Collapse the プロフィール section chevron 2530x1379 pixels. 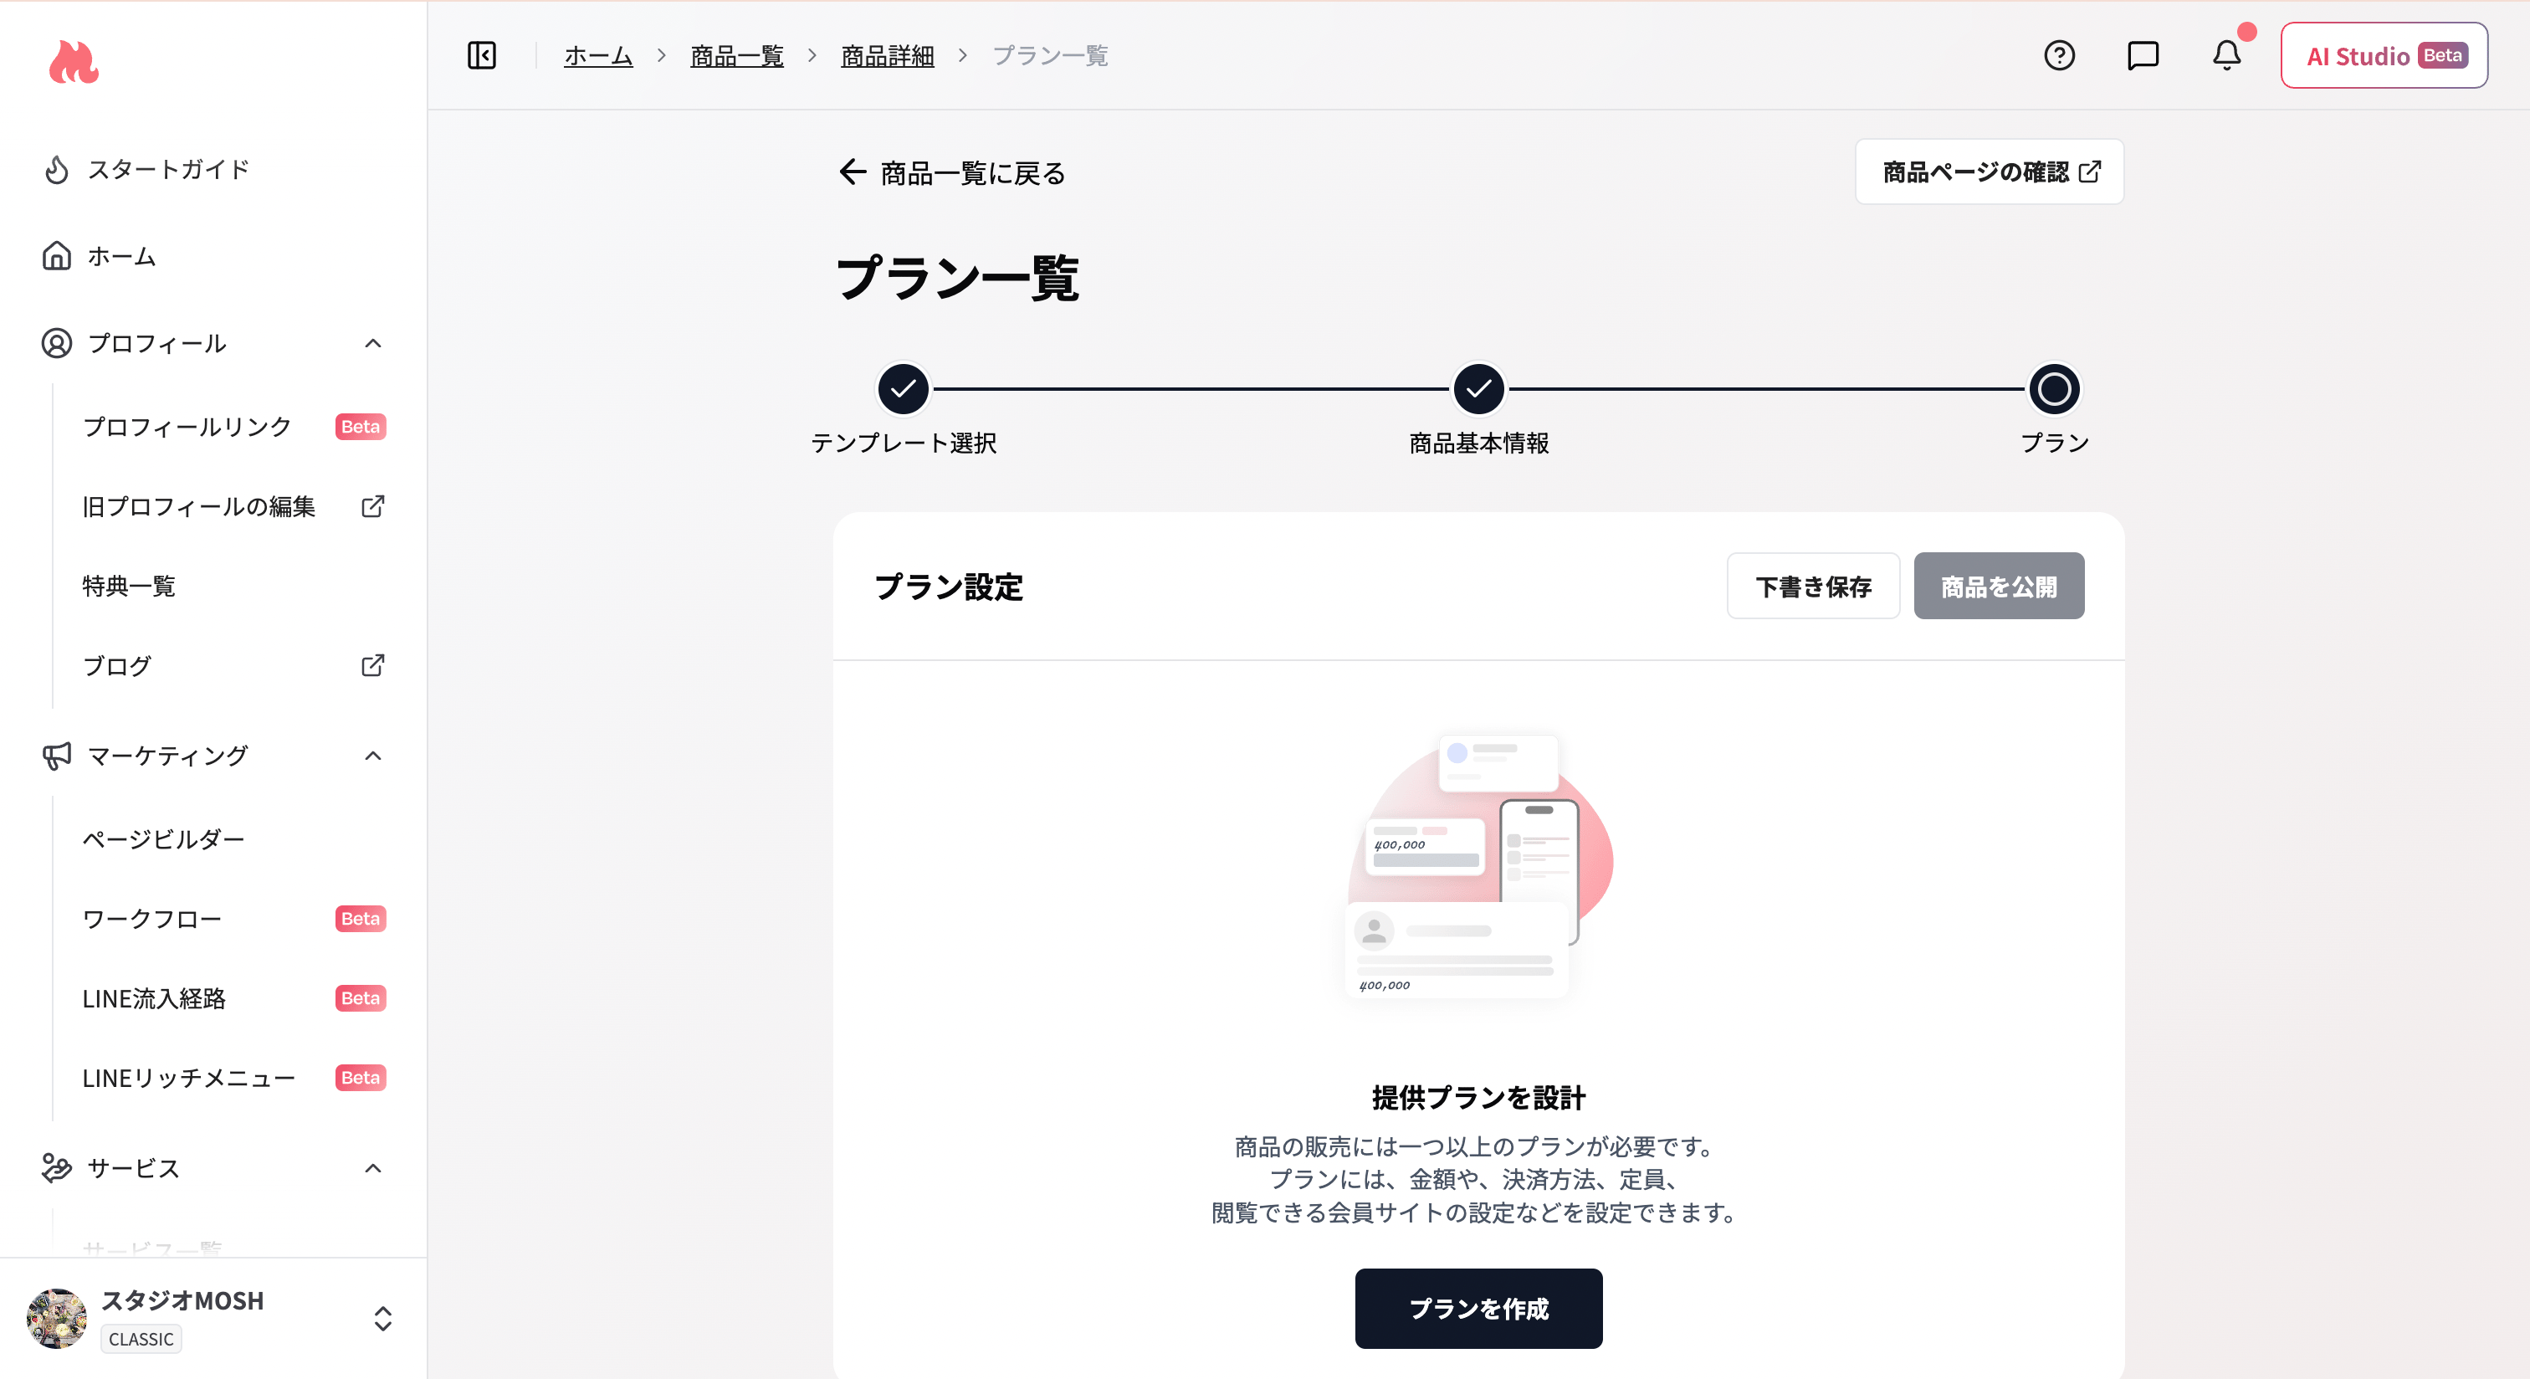pyautogui.click(x=373, y=344)
